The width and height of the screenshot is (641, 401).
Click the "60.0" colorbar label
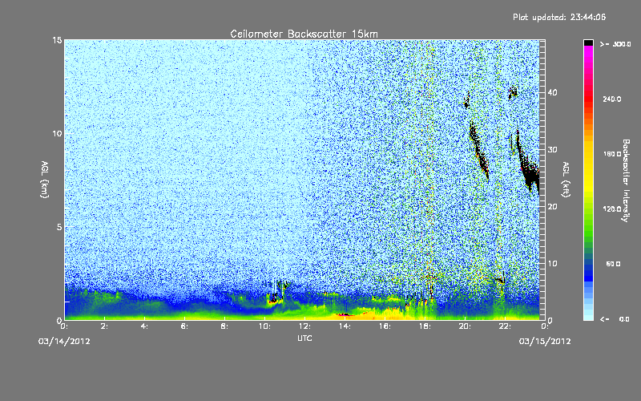(613, 264)
